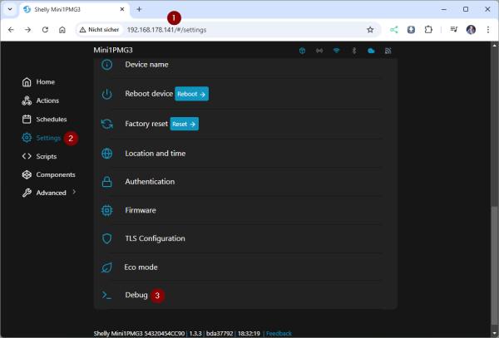Click the browser Forward arrow
Image resolution: width=499 pixels, height=338 pixels.
point(28,30)
